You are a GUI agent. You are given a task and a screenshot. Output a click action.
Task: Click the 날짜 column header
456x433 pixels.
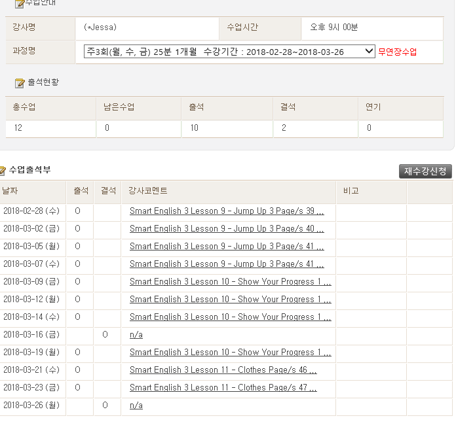tap(10, 191)
